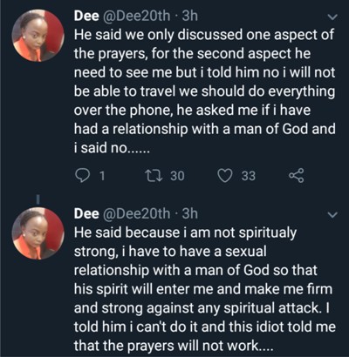Image resolution: width=349 pixels, height=357 pixels.
Task: Click the 3h timestamp on second tweet
Action: click(189, 213)
